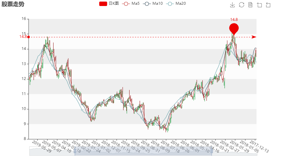The width and height of the screenshot is (285, 158).
Task: Toggle the Ma10 line in the legend
Action: click(x=153, y=3)
